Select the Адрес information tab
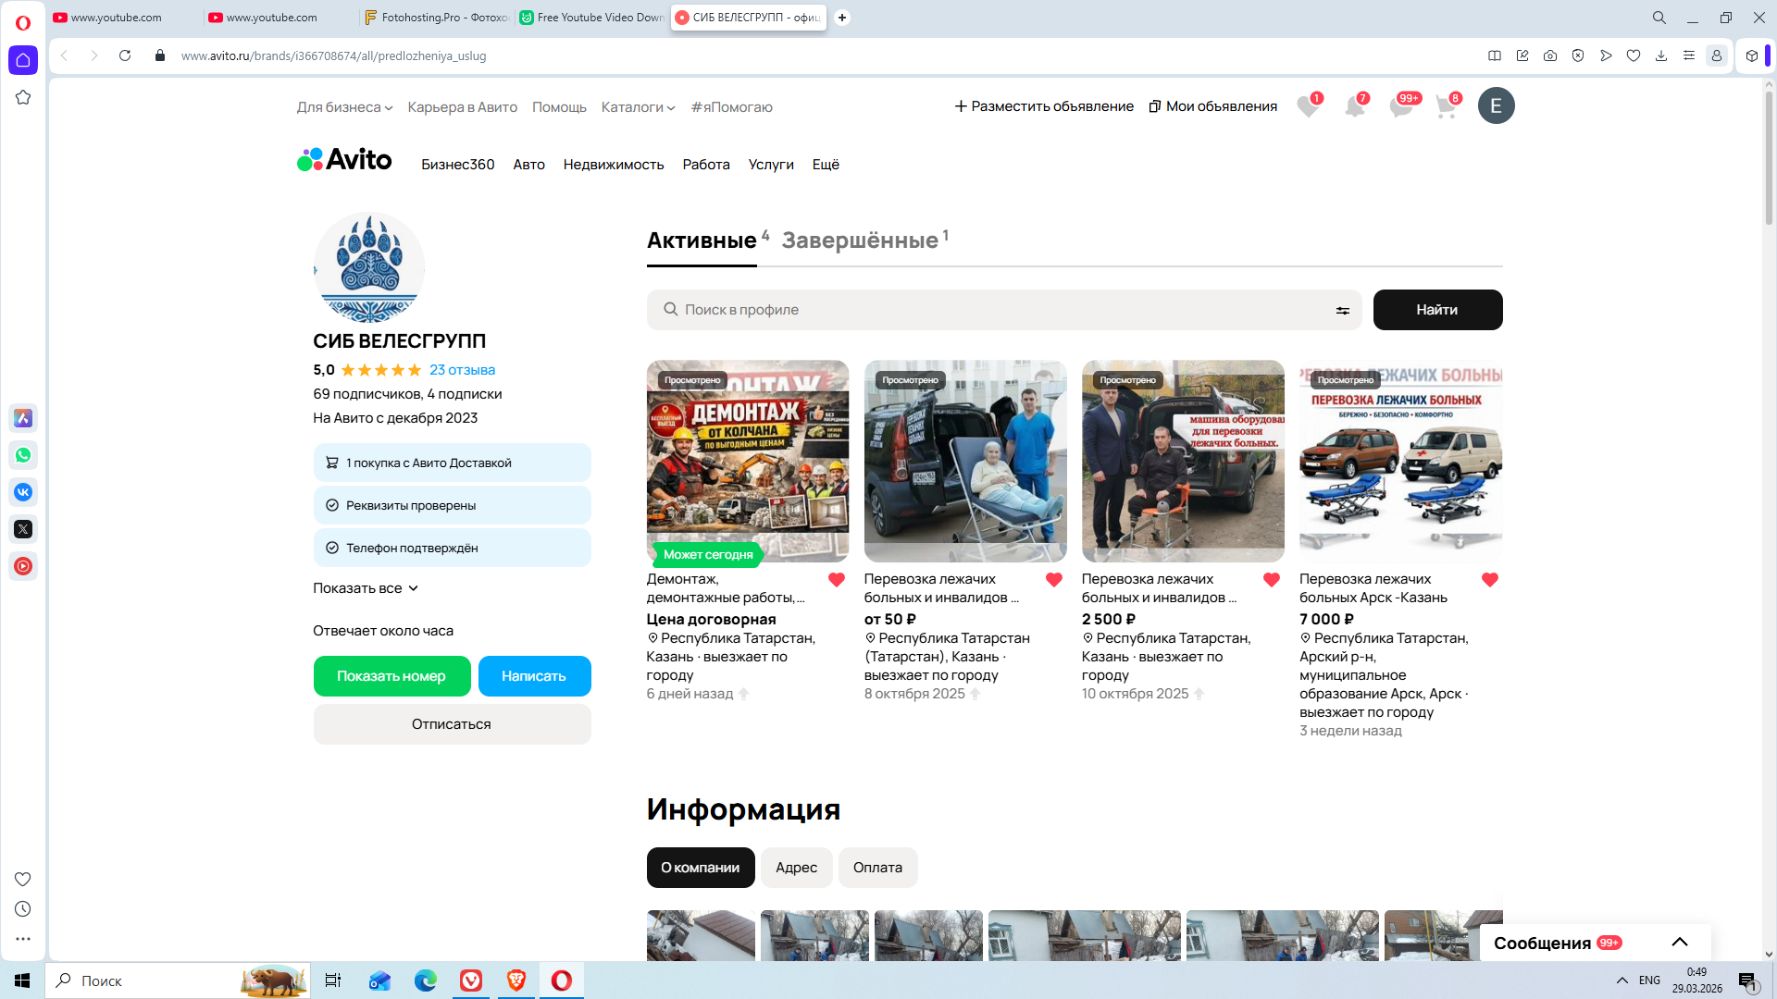 (796, 868)
